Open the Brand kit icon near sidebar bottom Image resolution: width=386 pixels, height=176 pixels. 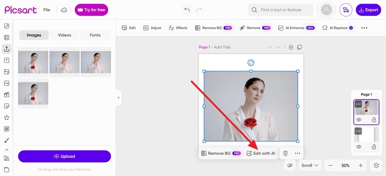pyautogui.click(x=7, y=158)
